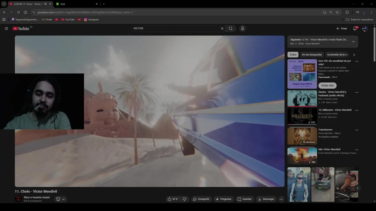Open Todos los marcadores folder
Screen dimensions: 376x211
coord(360,20)
